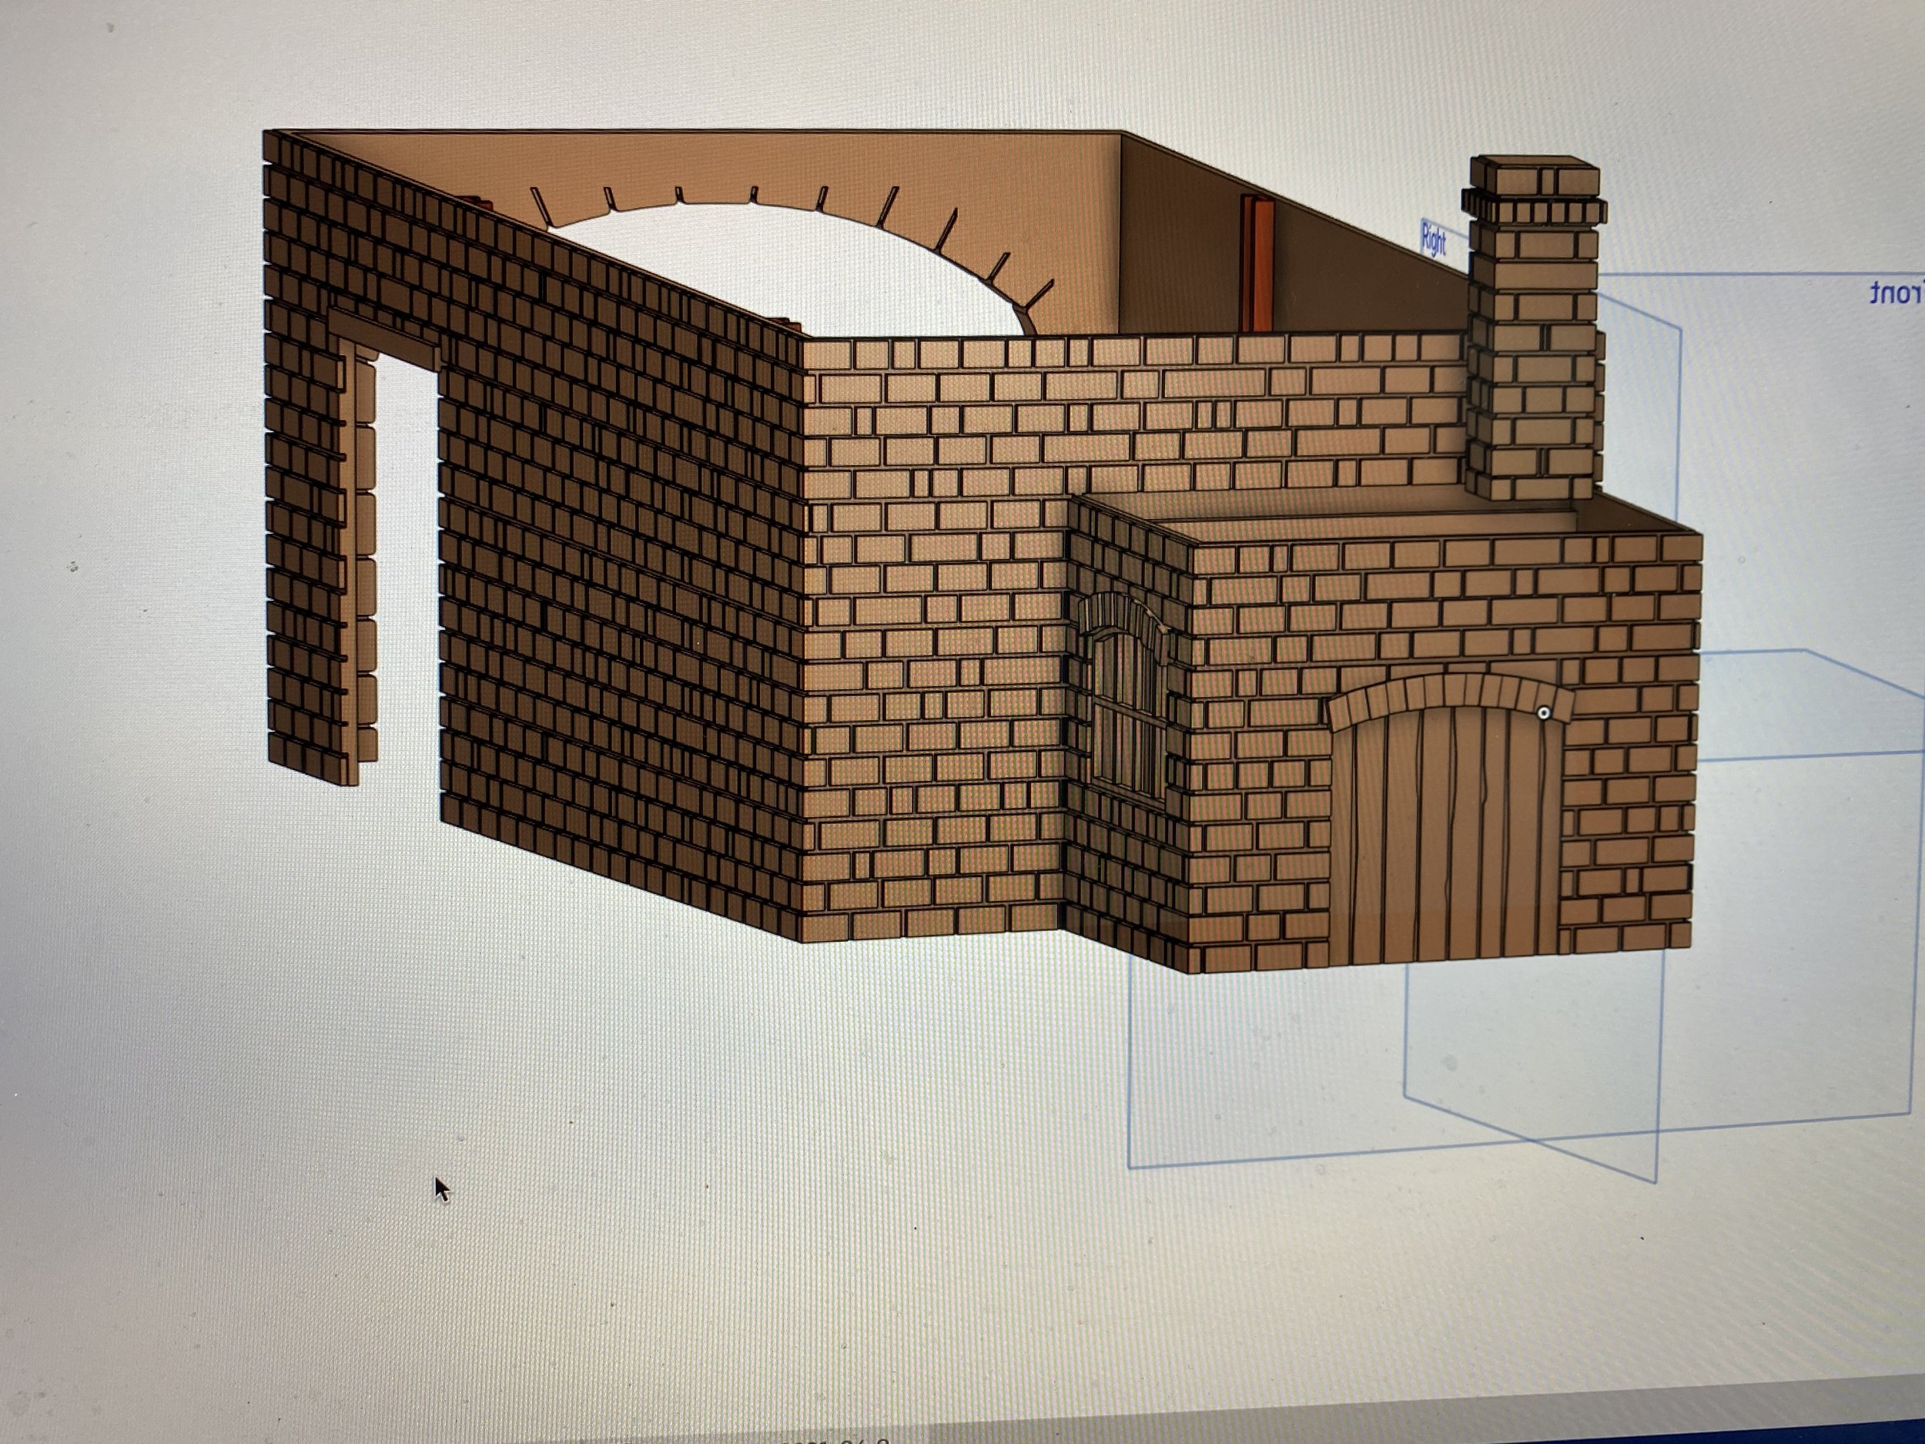Click the origin point on the door arch
Image resolution: width=1925 pixels, height=1444 pixels.
1544,713
